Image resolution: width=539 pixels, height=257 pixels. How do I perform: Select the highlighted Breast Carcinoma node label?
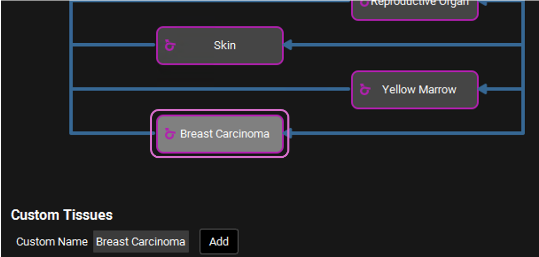pyautogui.click(x=225, y=134)
